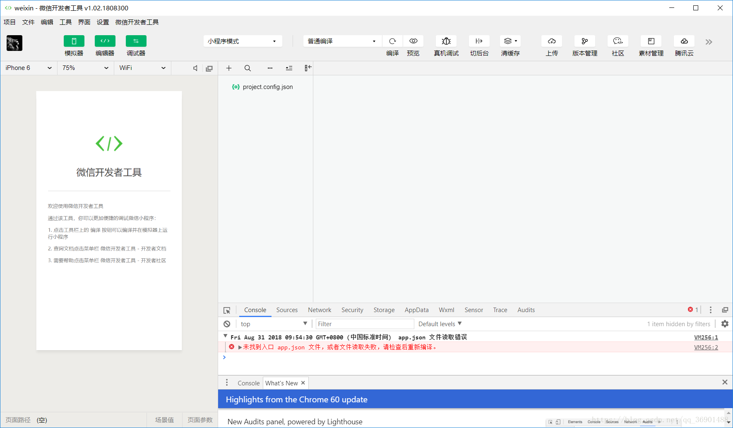Screen dimensions: 733x428
Task: Open the VM256:1 source link
Action: [706, 337]
